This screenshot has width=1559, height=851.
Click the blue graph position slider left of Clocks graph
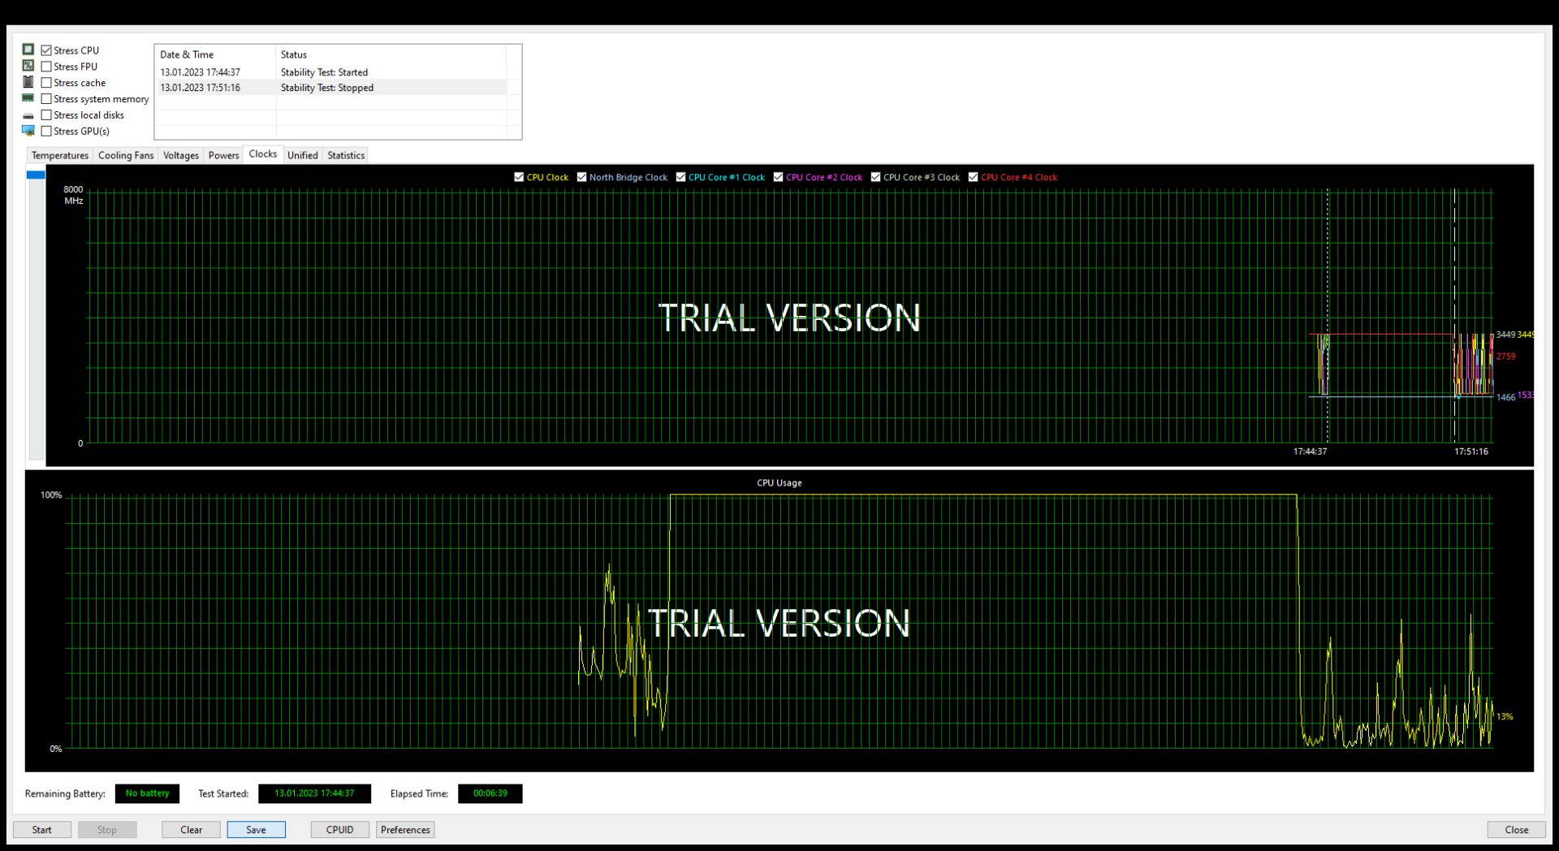click(36, 175)
